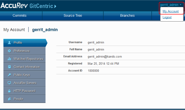
Task: Click the Watched Repositories bar chart icon
Action: point(9,59)
